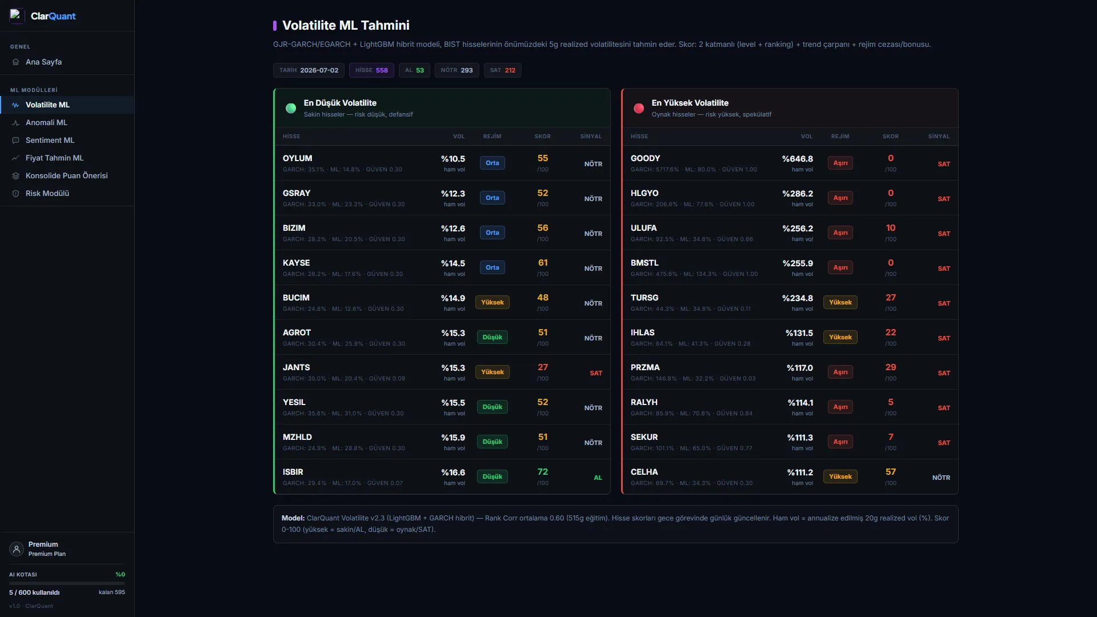The image size is (1097, 617).
Task: Select the HİSSE 558 filter chip
Action: [371, 70]
